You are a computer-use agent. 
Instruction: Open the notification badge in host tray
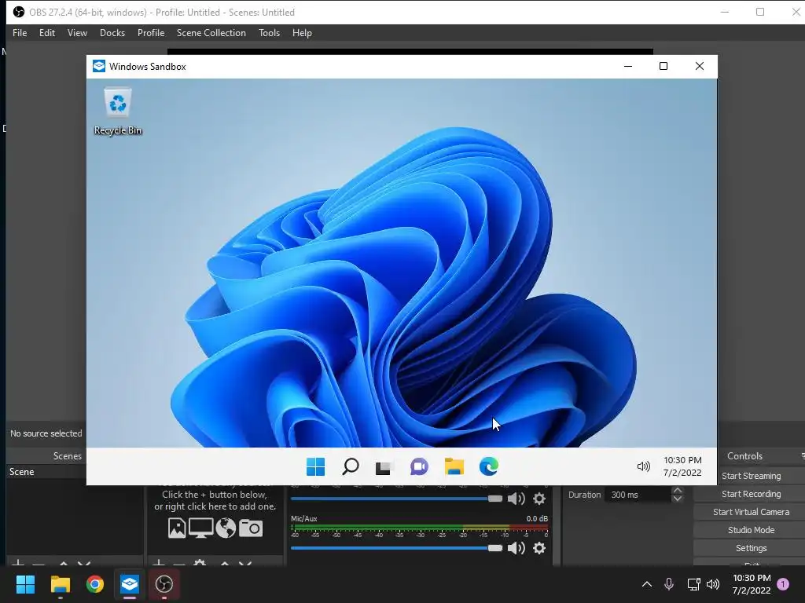click(783, 584)
